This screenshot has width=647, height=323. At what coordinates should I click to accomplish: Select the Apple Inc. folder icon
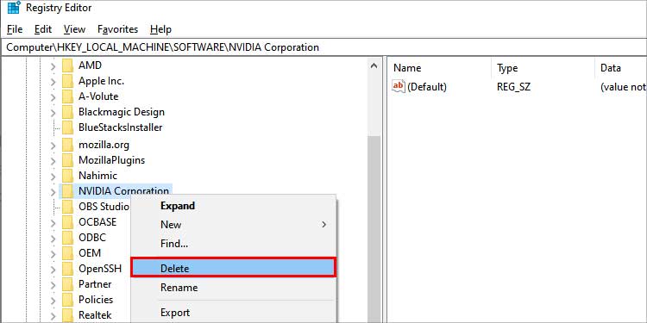tap(67, 81)
